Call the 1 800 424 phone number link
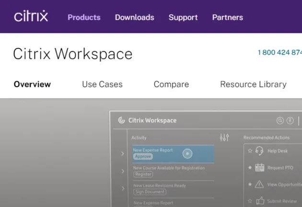This screenshot has width=302, height=207. click(x=279, y=52)
